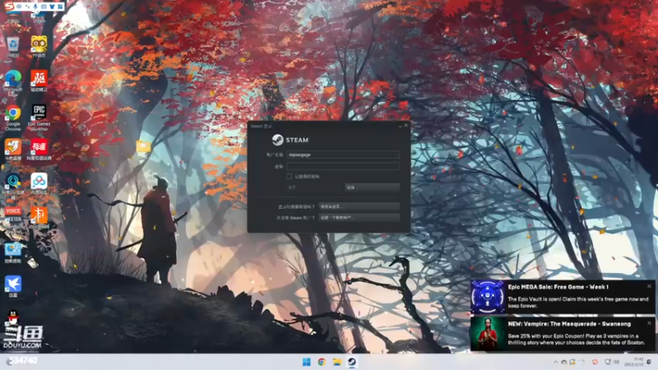Screen dimensions: 658x370
Task: Click the cloud tray icon
Action: tap(564, 362)
